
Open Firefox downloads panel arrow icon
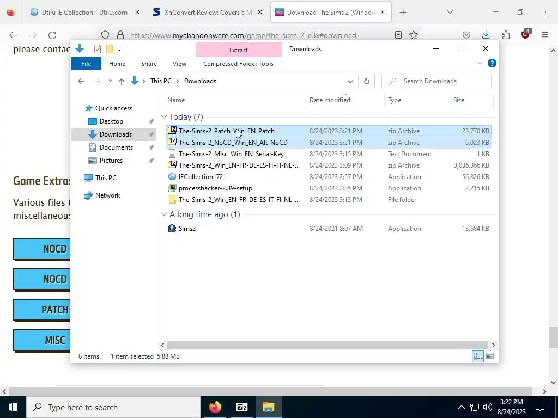[x=486, y=35]
